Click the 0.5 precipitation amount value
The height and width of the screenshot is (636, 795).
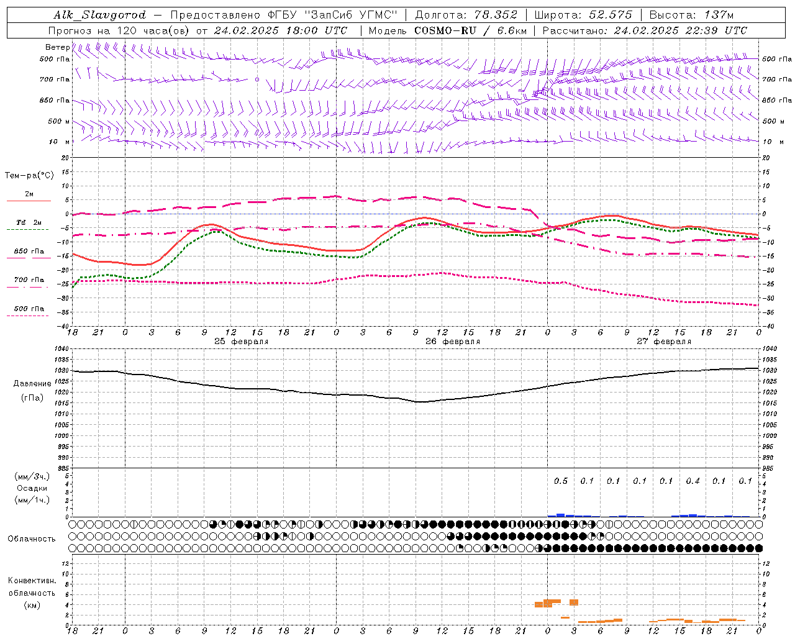(x=561, y=481)
